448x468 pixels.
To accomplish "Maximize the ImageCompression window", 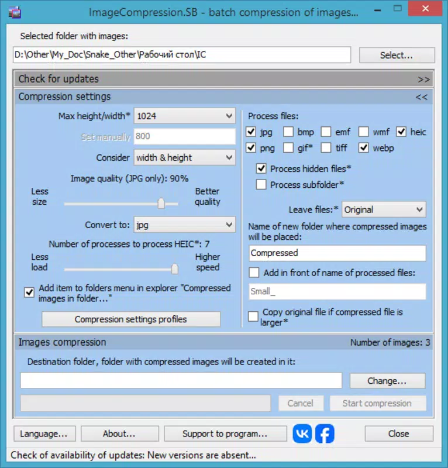I will point(398,8).
